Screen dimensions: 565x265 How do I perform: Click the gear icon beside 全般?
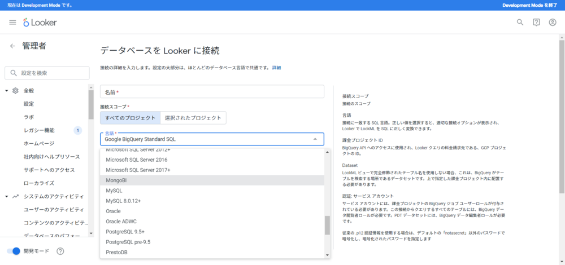[x=15, y=91]
